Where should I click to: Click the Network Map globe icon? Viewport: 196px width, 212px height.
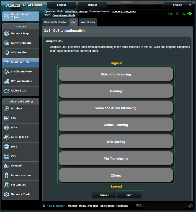coord(7,34)
